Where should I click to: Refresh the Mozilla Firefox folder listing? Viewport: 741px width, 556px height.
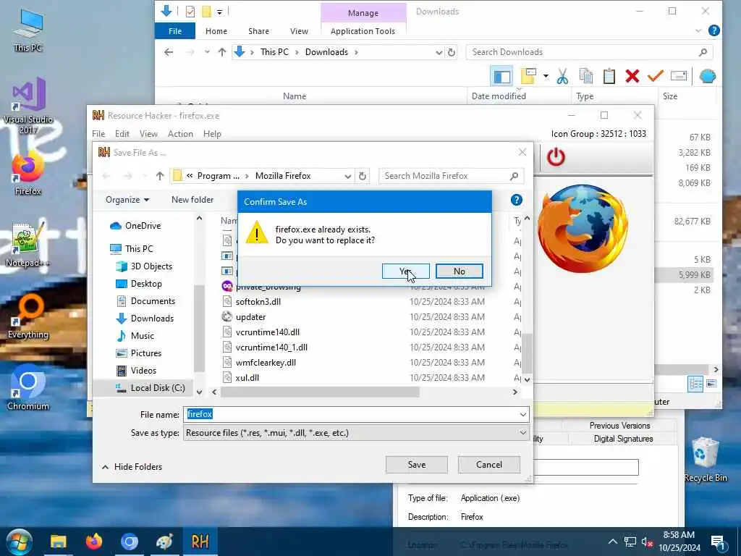(363, 176)
